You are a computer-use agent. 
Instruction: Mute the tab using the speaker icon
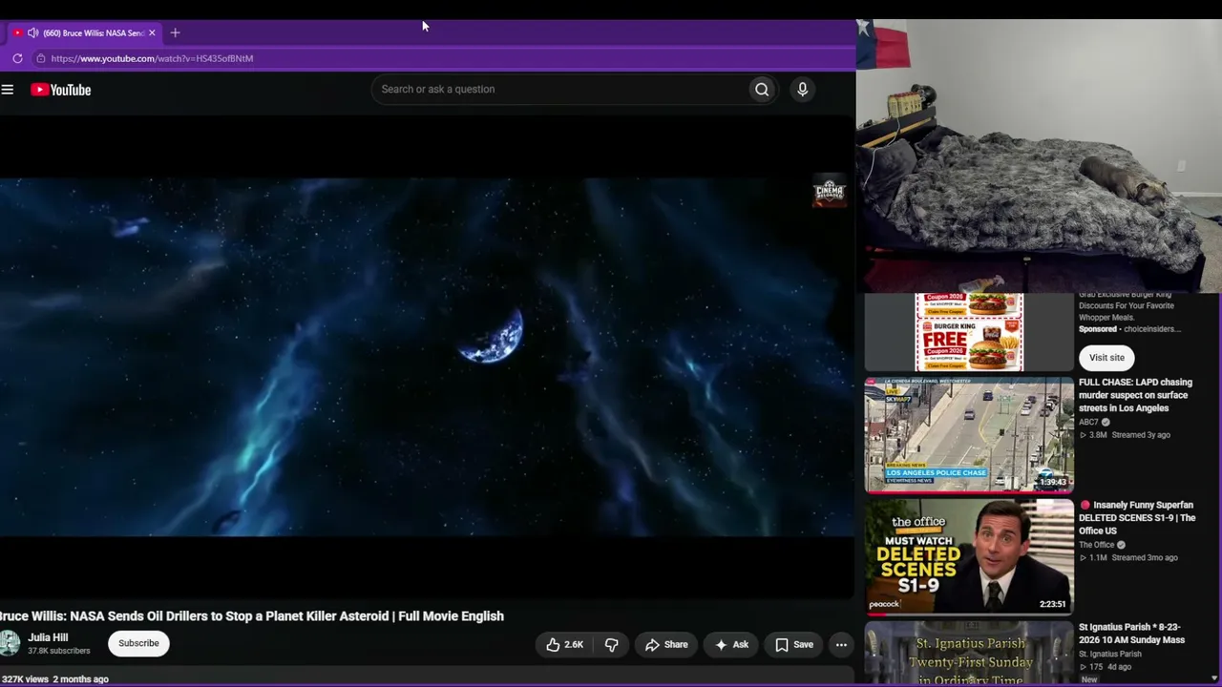[x=32, y=33]
